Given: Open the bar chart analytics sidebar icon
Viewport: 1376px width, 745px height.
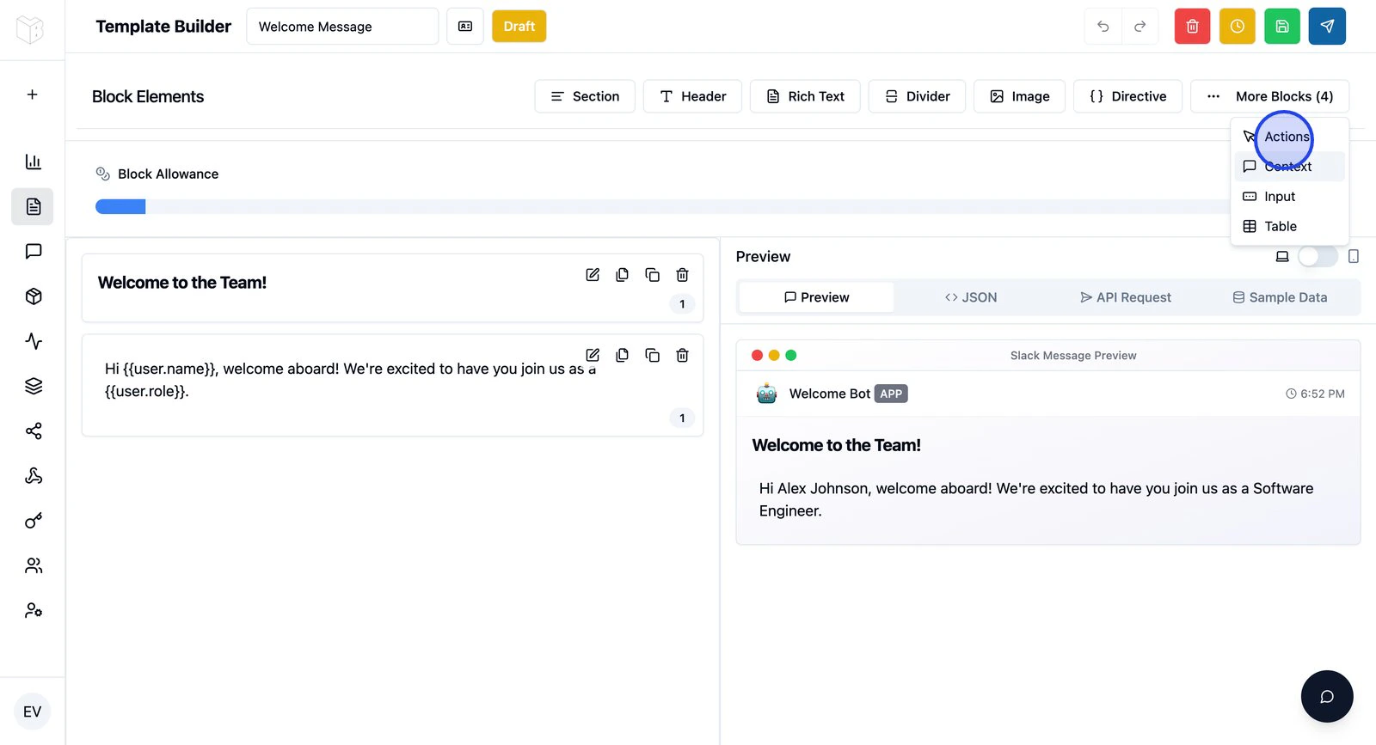Looking at the screenshot, I should coord(34,162).
